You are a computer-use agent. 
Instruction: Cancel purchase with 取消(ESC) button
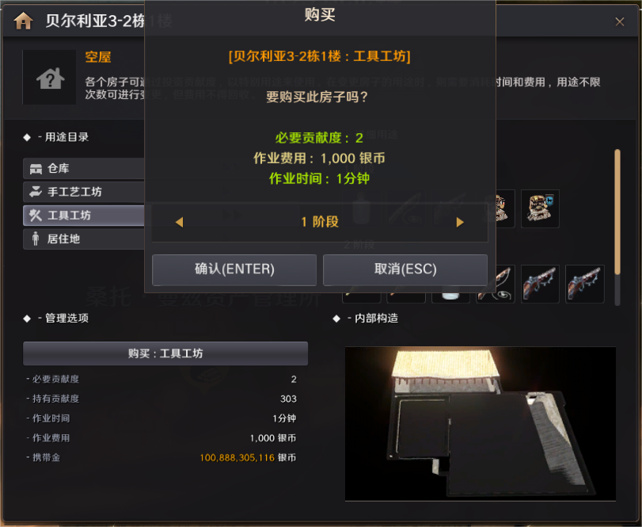tap(405, 269)
